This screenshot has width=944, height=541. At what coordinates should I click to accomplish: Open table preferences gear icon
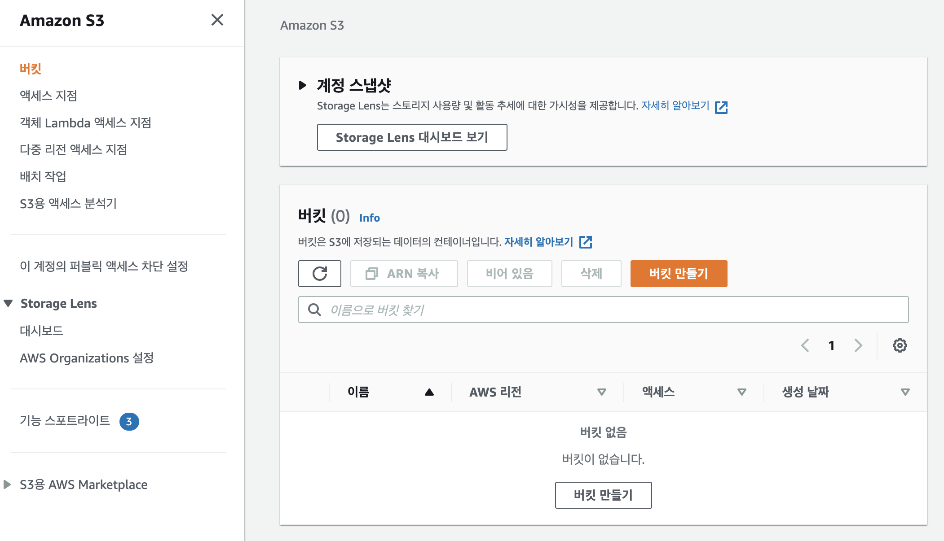[x=900, y=345]
